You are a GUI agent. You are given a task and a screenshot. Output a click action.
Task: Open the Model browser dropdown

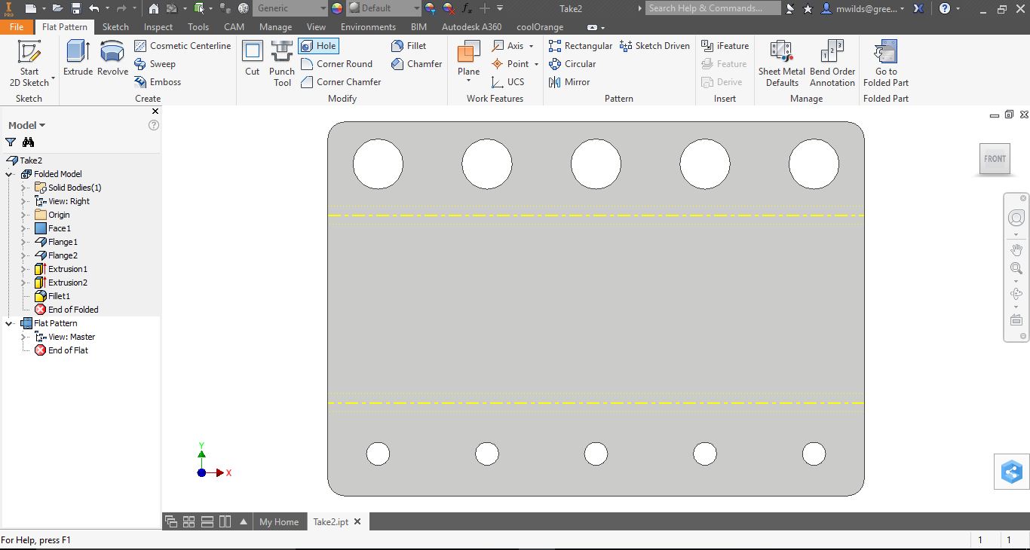click(26, 125)
